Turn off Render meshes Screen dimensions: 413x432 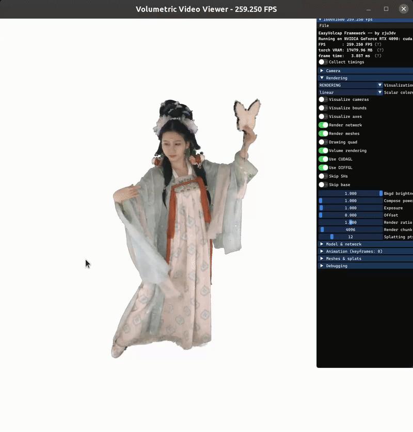[x=323, y=134]
